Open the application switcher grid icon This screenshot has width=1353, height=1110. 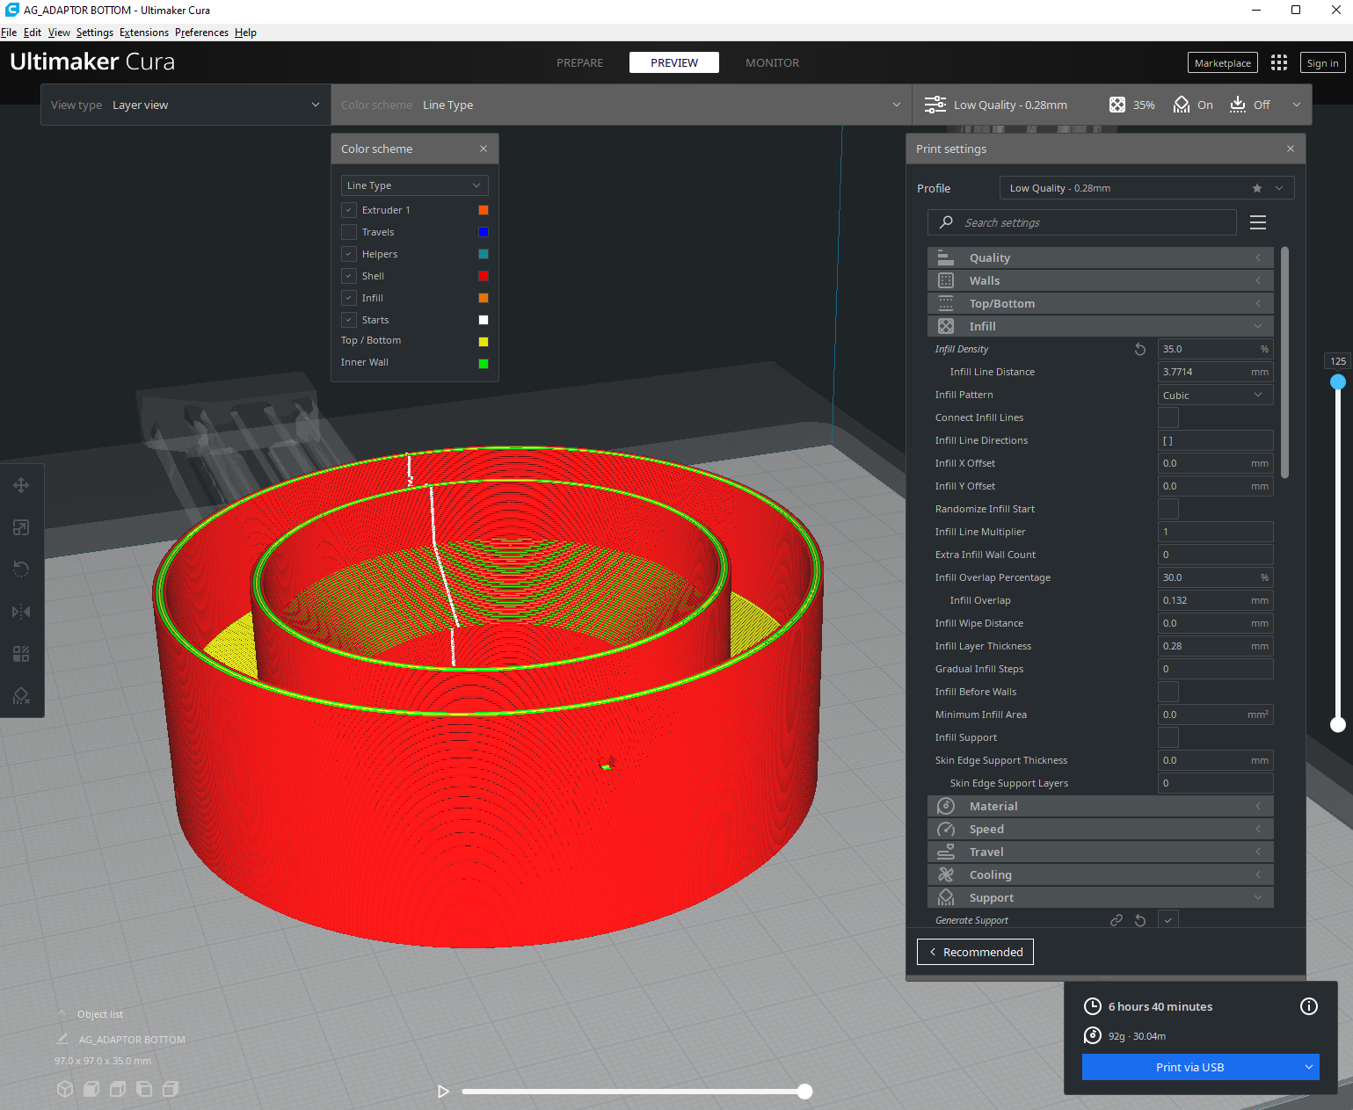[x=1279, y=62]
